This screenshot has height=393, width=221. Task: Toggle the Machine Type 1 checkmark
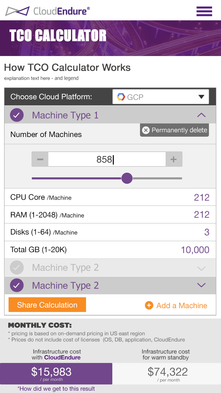(x=17, y=115)
